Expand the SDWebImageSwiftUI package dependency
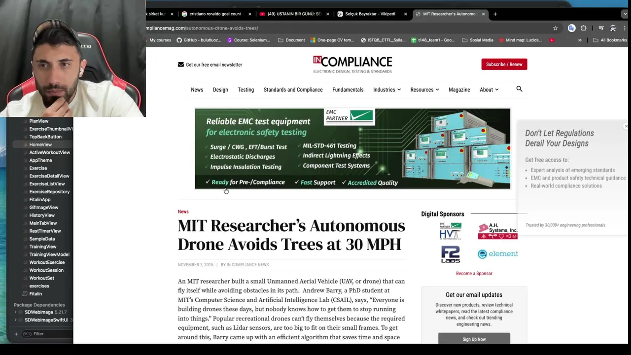This screenshot has height=355, width=631. [x=15, y=320]
